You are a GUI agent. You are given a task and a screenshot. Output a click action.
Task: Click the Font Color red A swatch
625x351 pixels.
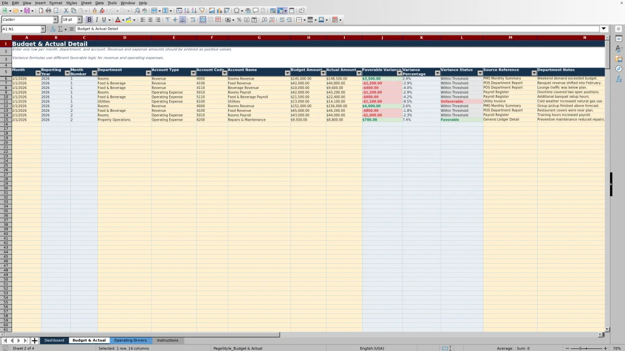pyautogui.click(x=118, y=20)
